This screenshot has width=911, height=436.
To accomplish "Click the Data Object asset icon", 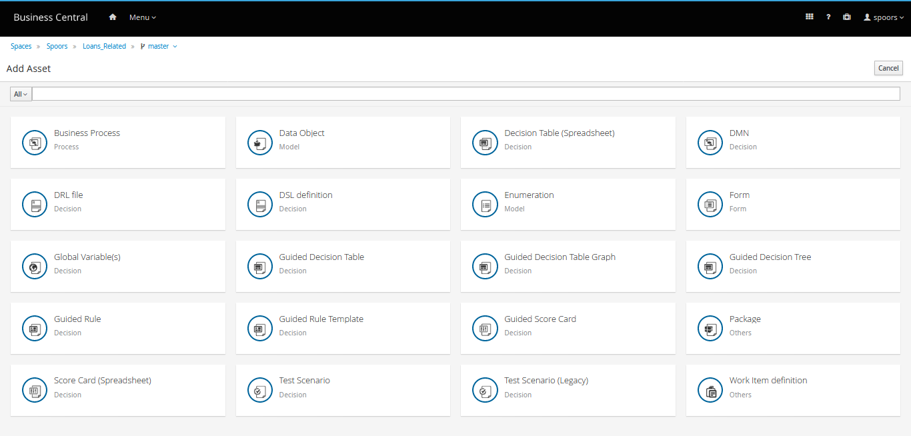I will [260, 143].
